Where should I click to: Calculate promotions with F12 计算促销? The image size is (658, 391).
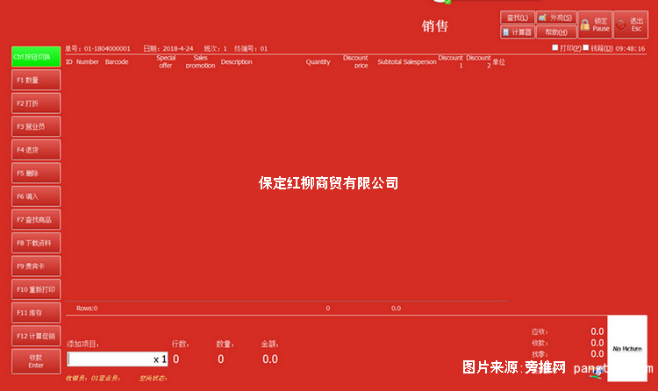tap(36, 336)
